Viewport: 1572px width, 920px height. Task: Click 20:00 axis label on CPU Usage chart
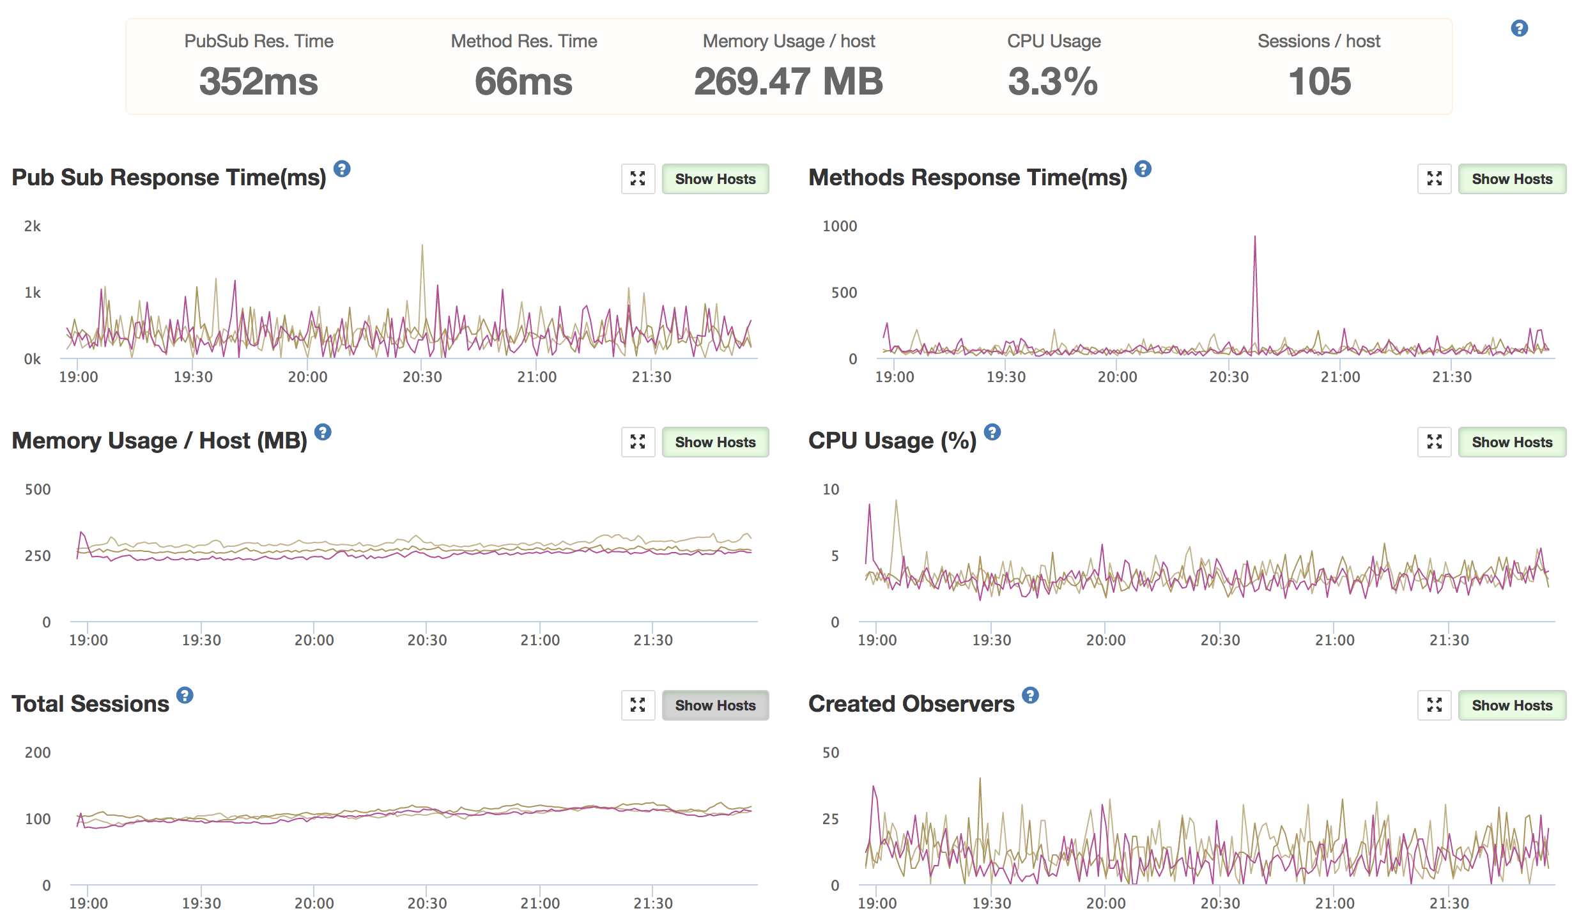tap(1106, 640)
